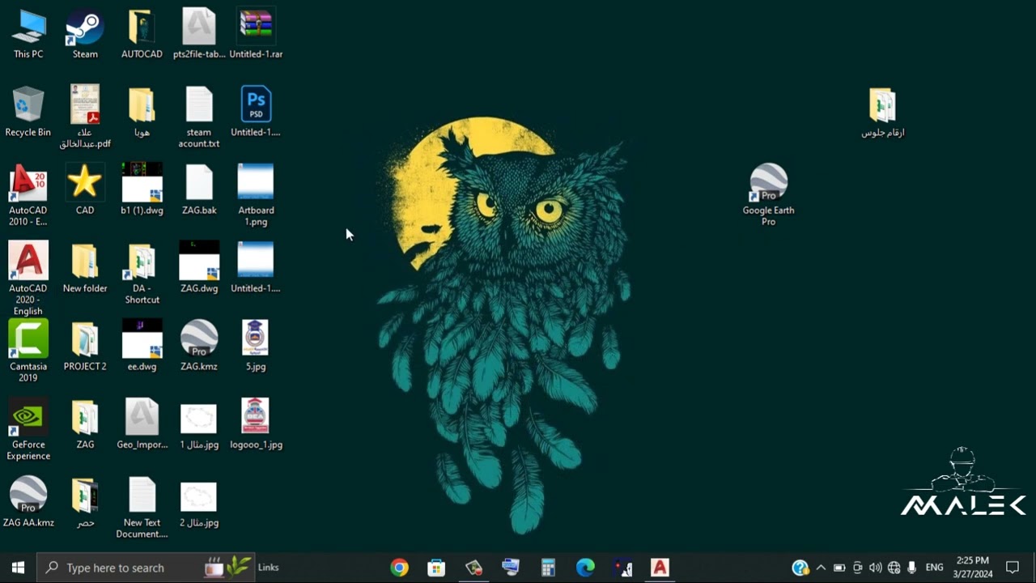Select the AUTOCAD folder on the desktop

142,34
